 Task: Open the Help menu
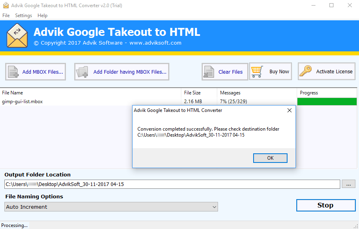click(x=42, y=16)
